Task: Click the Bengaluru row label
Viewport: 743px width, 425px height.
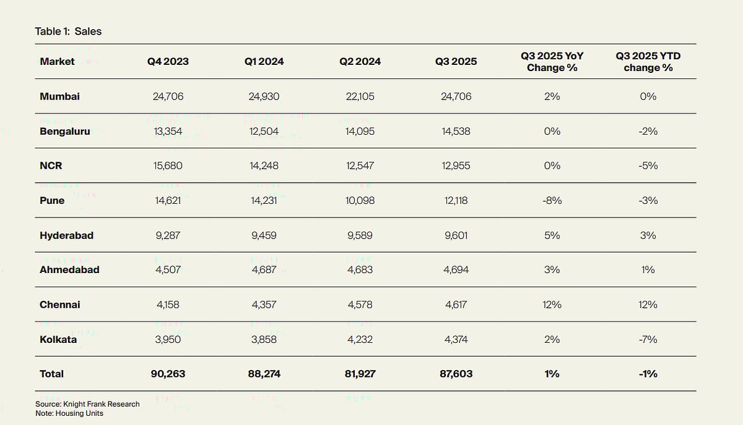Action: pos(64,131)
